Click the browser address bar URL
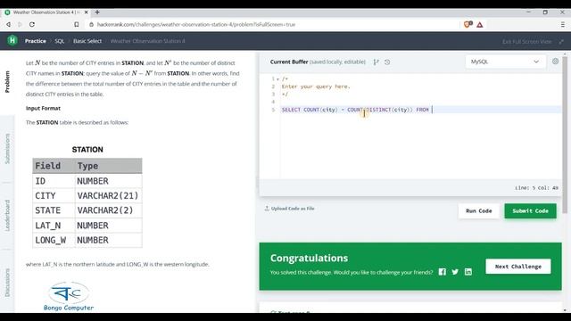The height and width of the screenshot is (321, 571). 196,24
